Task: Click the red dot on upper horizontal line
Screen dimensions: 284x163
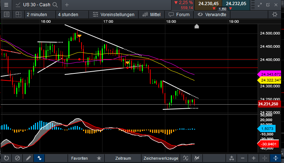Action: pyautogui.click(x=79, y=59)
